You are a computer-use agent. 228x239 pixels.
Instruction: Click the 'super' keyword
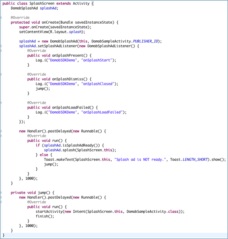(x=24, y=27)
